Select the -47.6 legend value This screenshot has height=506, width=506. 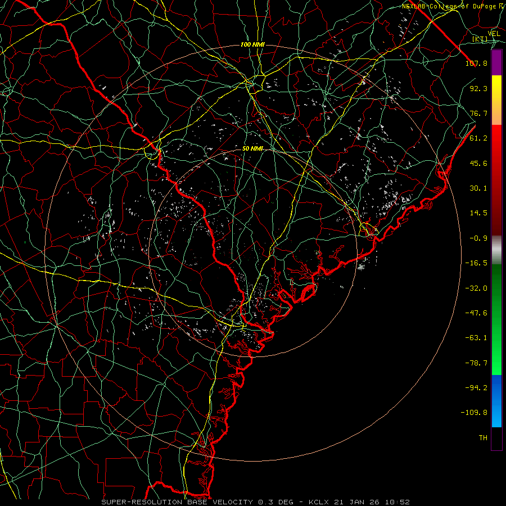476,313
